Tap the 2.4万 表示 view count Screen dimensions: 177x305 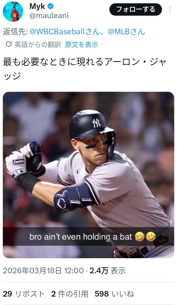click(x=108, y=270)
